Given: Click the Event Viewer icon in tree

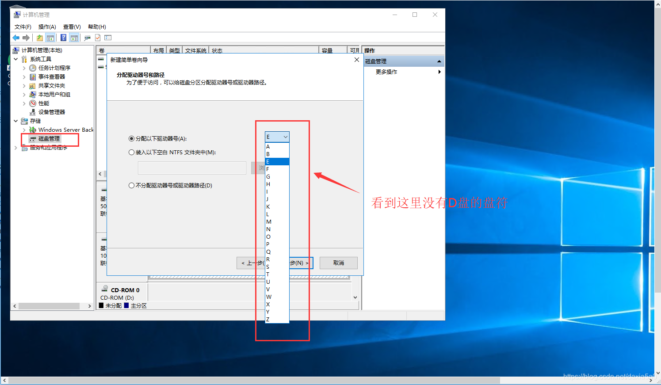Looking at the screenshot, I should pos(33,77).
